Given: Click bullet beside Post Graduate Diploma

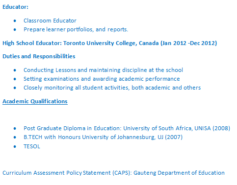Looking at the screenshot, I should tap(15, 128).
